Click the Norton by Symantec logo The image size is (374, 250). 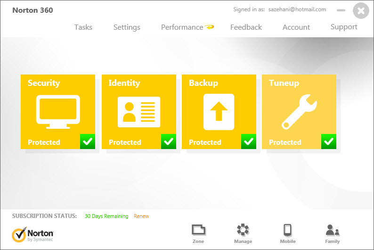33,234
